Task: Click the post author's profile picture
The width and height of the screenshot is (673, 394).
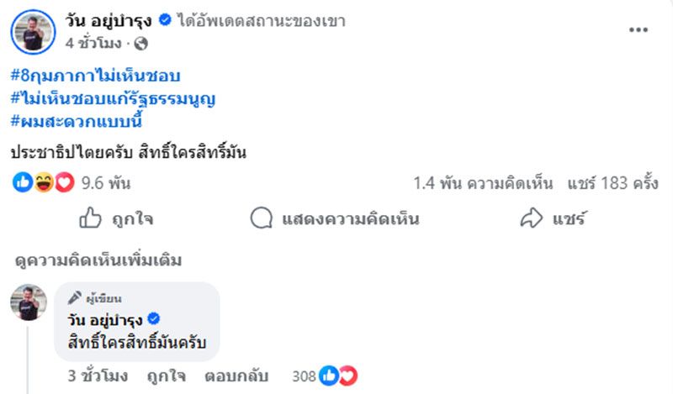Action: pyautogui.click(x=33, y=31)
